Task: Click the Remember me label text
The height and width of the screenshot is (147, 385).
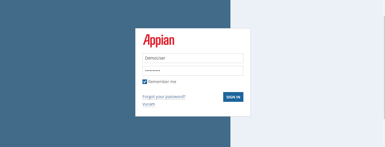Action: point(162,82)
